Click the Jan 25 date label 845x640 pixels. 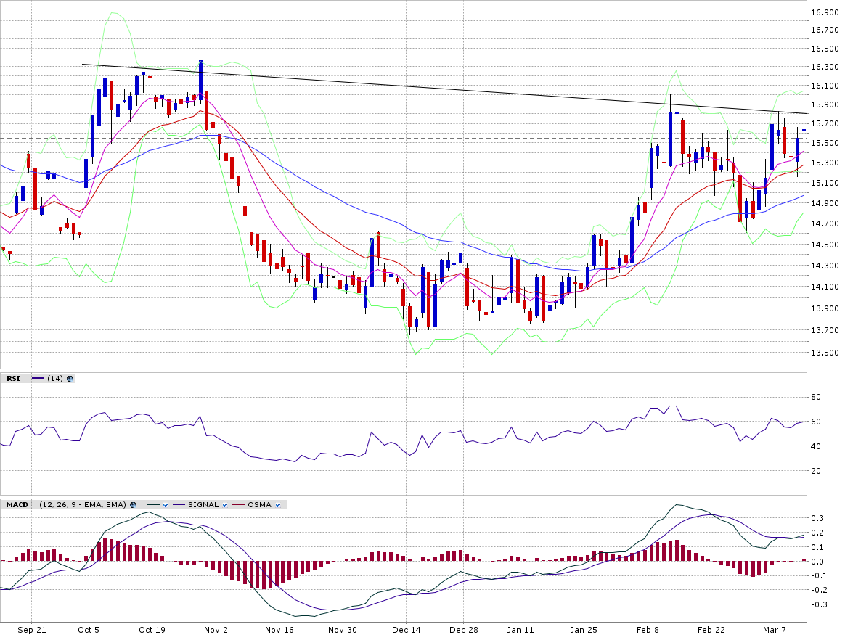point(584,630)
